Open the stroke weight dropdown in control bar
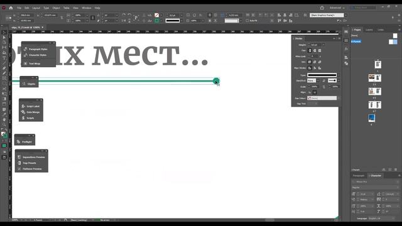 (x=182, y=15)
